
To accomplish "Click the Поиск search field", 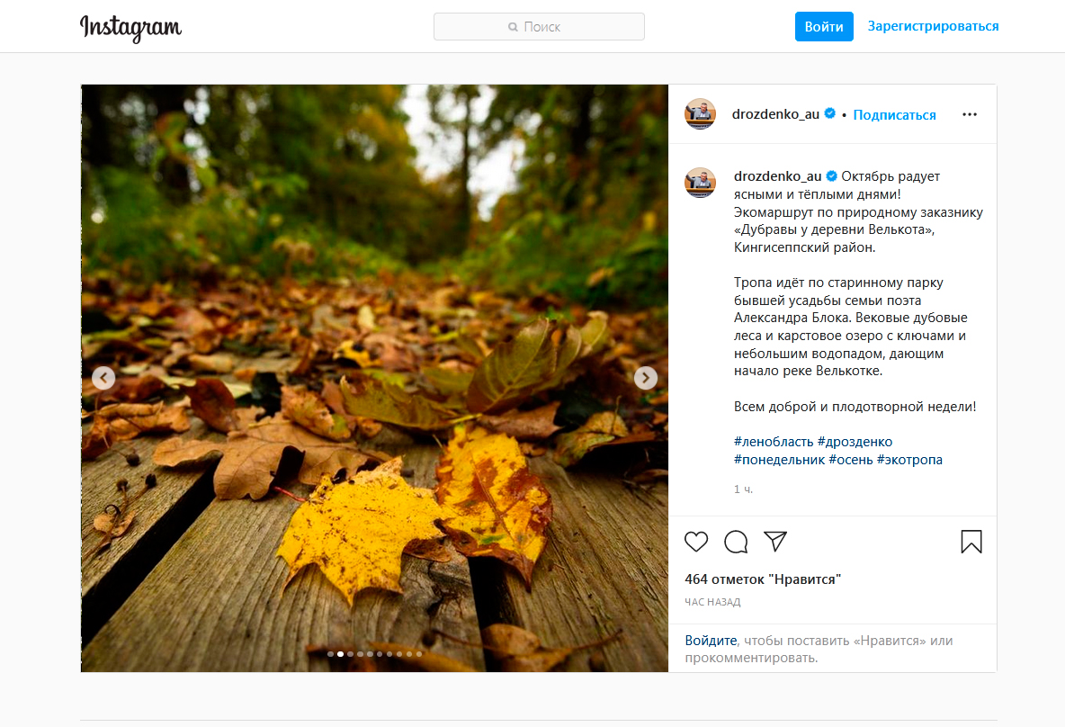I will tap(539, 27).
